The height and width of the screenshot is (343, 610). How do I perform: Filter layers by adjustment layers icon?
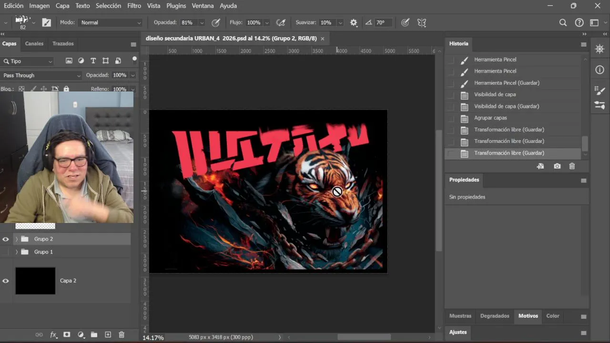click(x=81, y=61)
